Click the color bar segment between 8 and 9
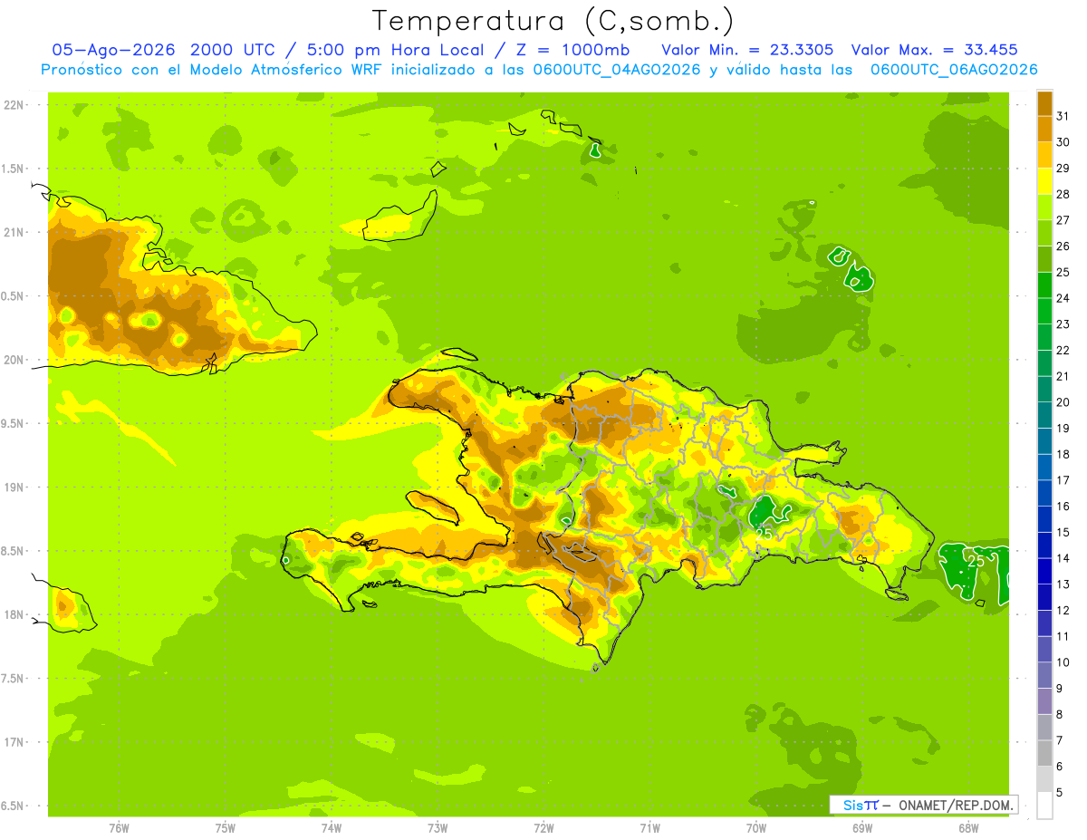Image resolution: width=1087 pixels, height=840 pixels. [x=1044, y=701]
